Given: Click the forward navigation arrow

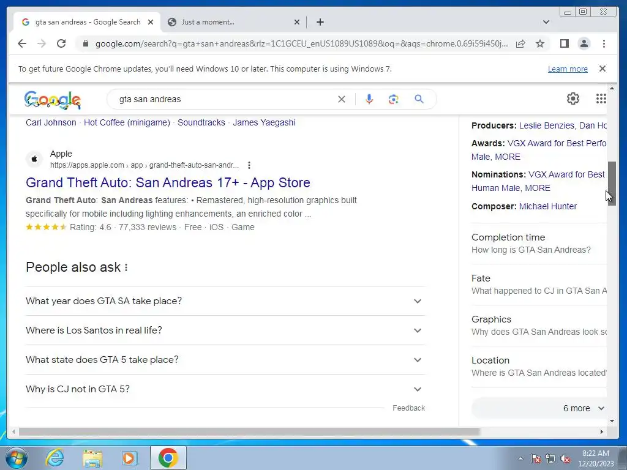Looking at the screenshot, I should tap(42, 43).
